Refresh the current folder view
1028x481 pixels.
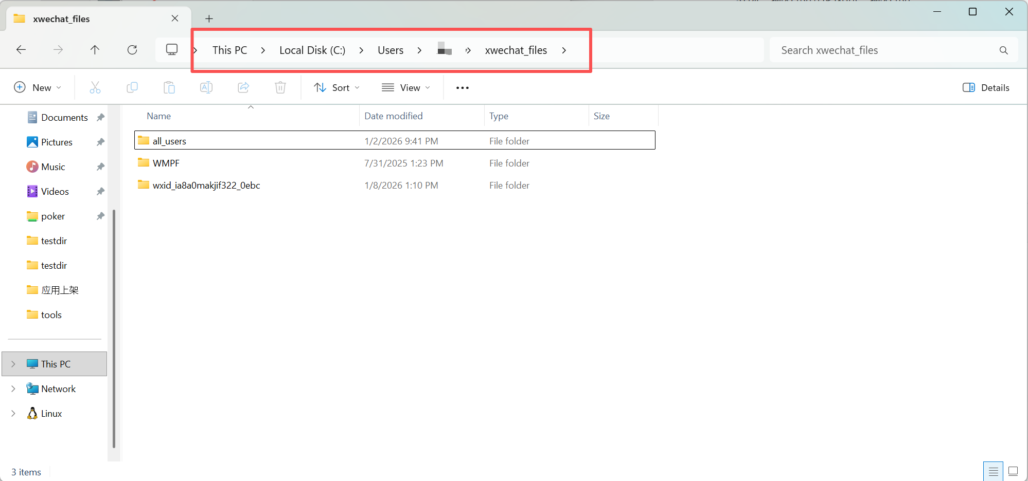[132, 50]
